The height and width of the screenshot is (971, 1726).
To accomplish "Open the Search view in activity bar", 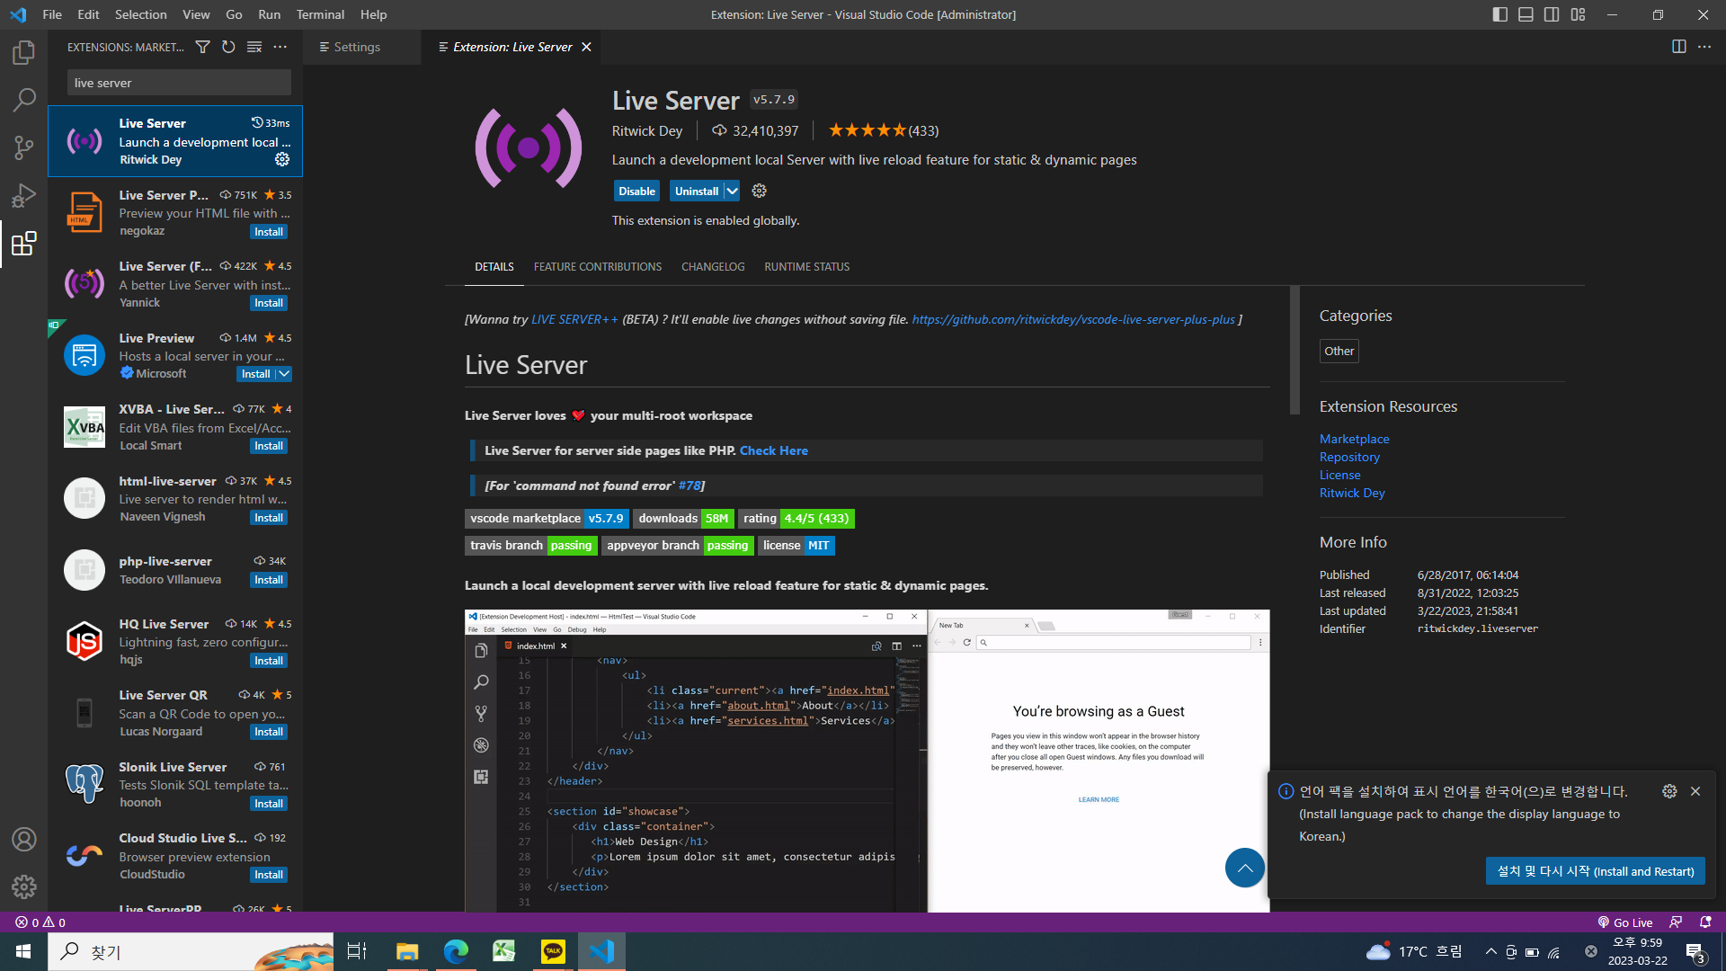I will pyautogui.click(x=24, y=100).
